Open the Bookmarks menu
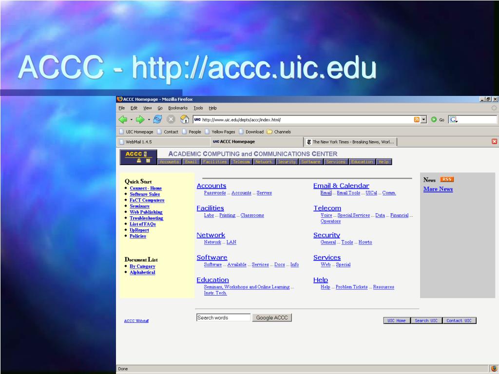This screenshot has height=374, width=499. click(x=178, y=108)
